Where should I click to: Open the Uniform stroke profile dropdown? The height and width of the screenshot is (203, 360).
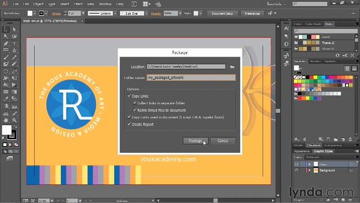click(115, 14)
